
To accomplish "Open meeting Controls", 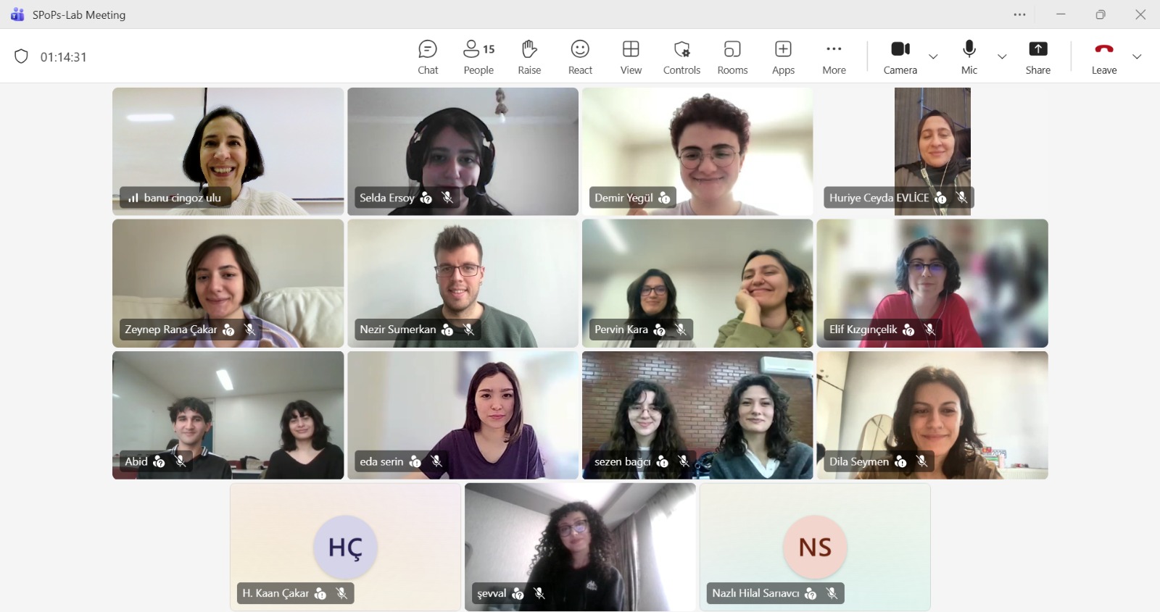I will point(681,57).
